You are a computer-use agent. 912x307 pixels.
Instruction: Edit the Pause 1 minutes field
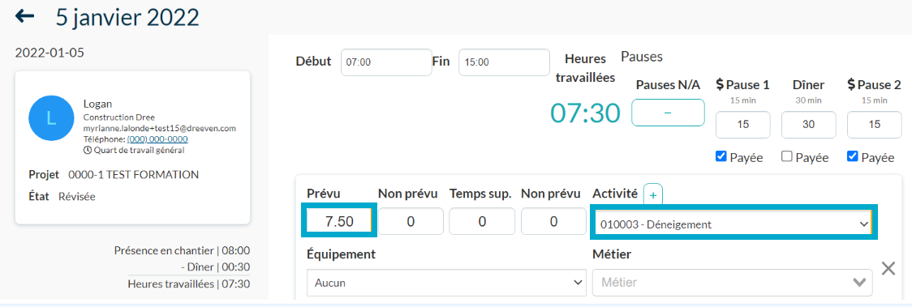(x=742, y=125)
